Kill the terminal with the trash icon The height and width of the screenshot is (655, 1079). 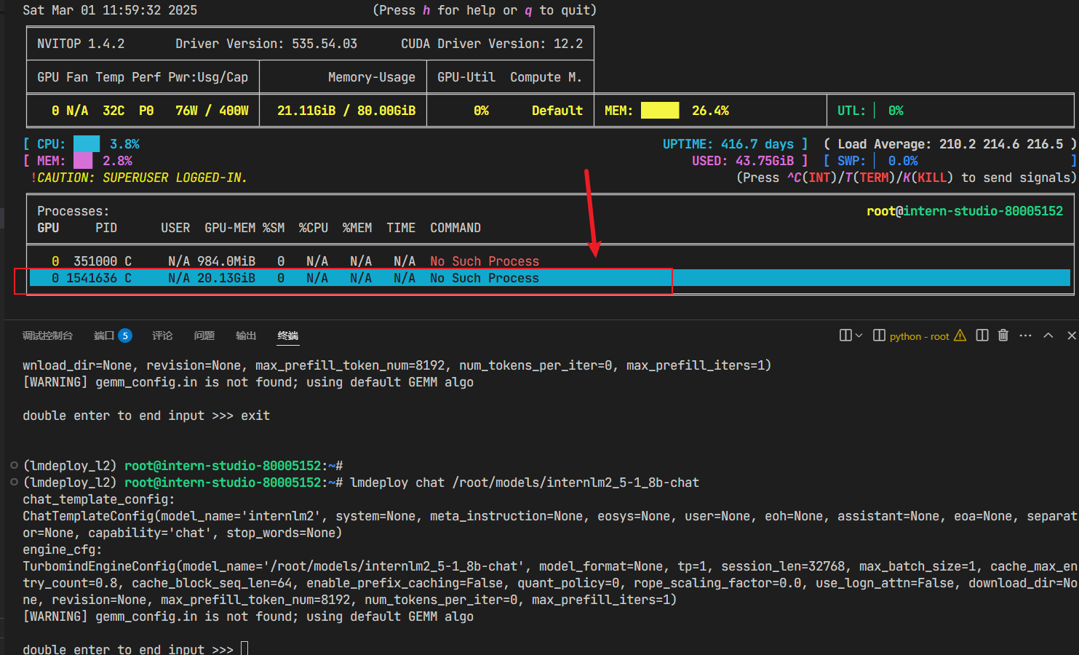(x=1003, y=335)
